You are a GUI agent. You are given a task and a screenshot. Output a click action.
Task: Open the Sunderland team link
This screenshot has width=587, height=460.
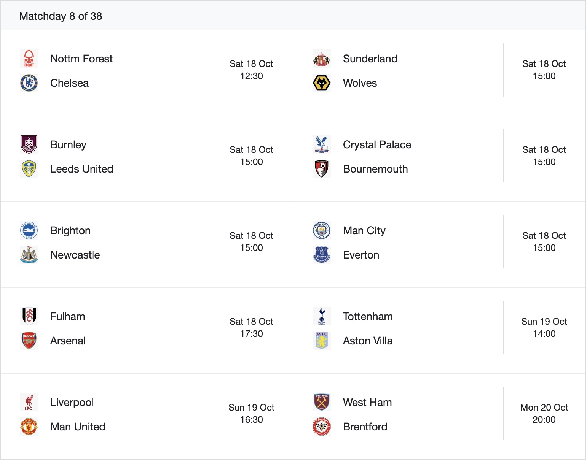click(370, 59)
